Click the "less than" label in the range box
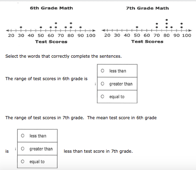196x170 pixels. click(118, 71)
